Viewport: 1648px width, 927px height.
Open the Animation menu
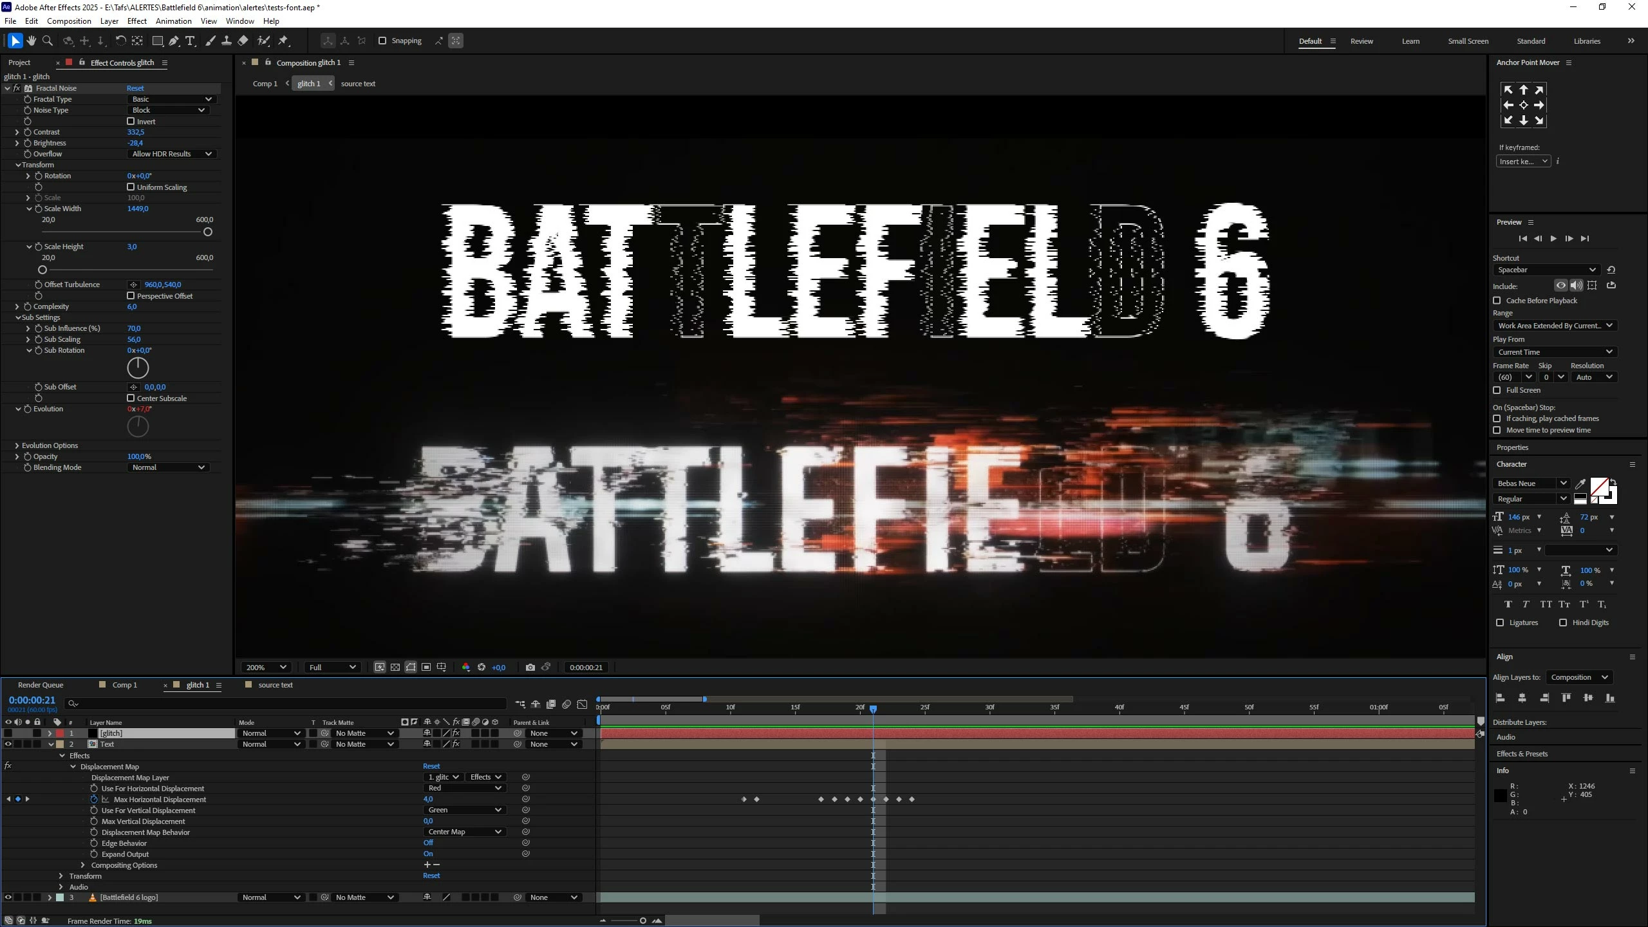[173, 21]
